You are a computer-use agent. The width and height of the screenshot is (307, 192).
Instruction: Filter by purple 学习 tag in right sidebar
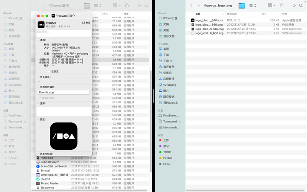click(x=164, y=146)
